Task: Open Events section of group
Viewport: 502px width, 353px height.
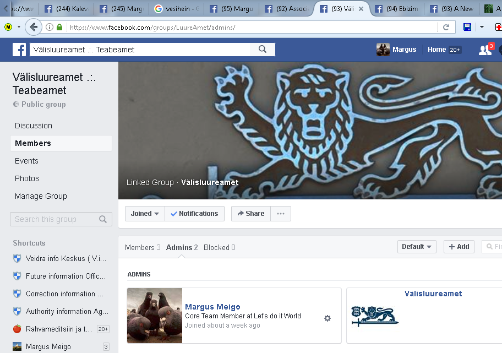Action: (x=26, y=161)
